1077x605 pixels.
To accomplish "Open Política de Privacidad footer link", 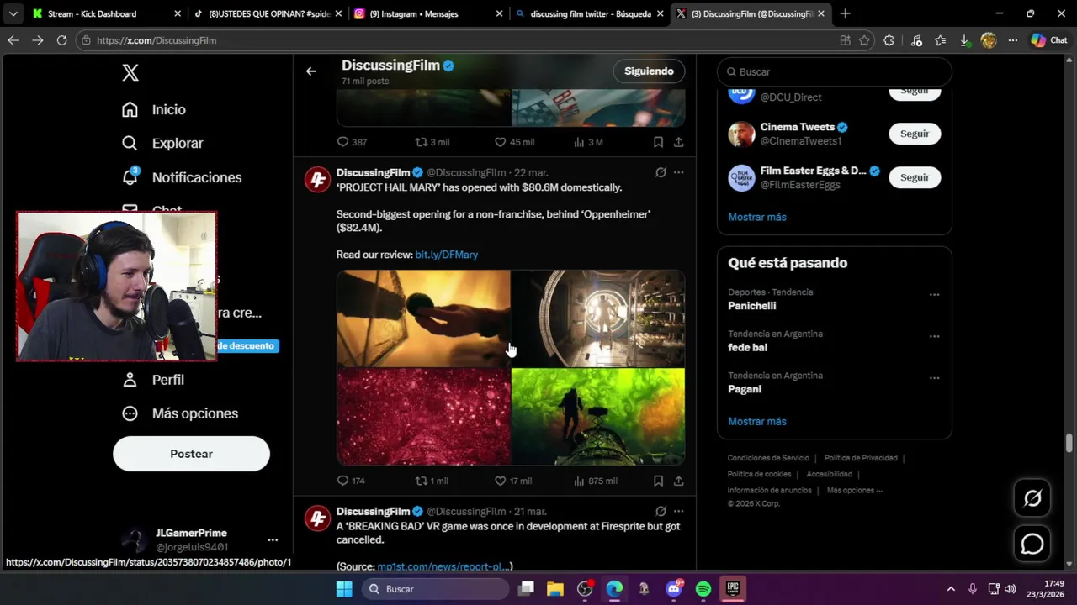I will pos(861,458).
